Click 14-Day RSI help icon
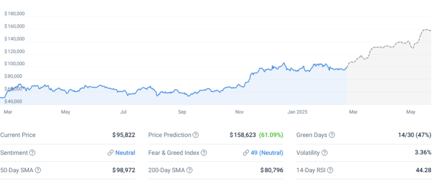 click(x=330, y=170)
